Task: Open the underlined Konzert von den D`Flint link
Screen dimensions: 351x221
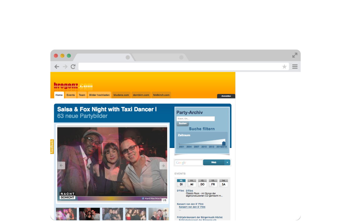Action: (x=192, y=207)
